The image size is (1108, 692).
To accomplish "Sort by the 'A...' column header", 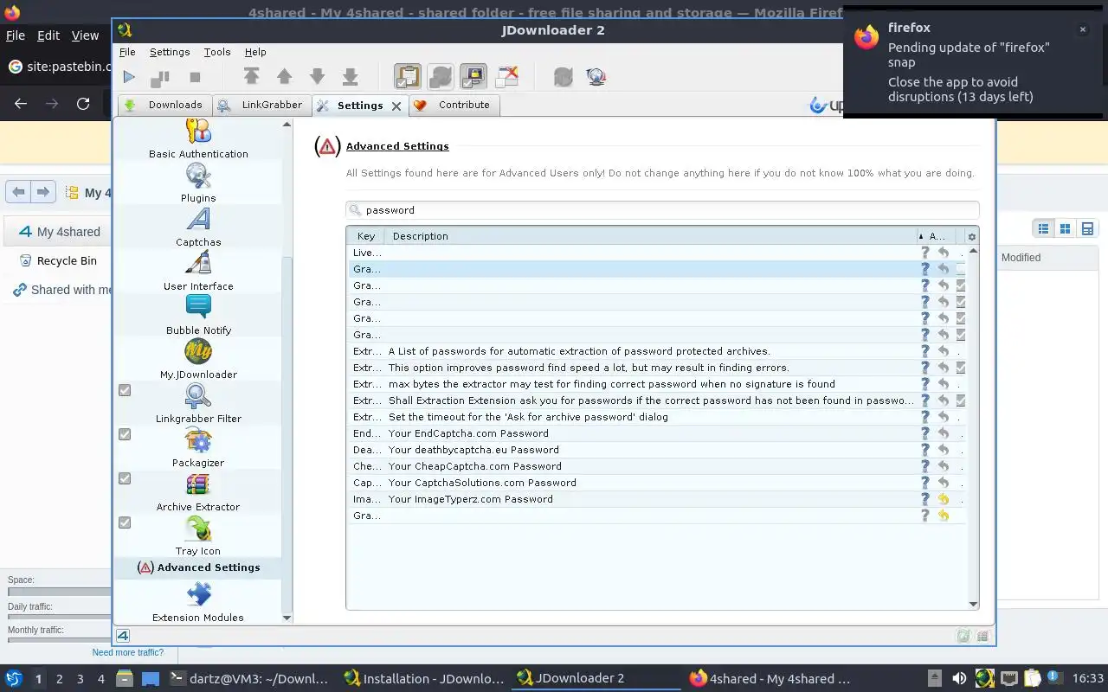I will pos(937,236).
